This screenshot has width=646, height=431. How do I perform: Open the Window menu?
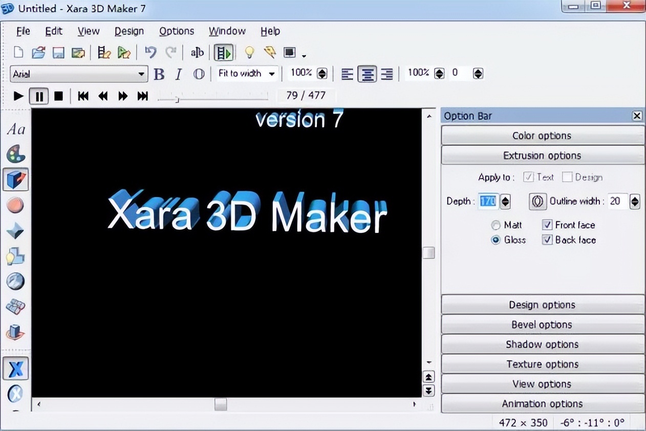[x=227, y=31]
